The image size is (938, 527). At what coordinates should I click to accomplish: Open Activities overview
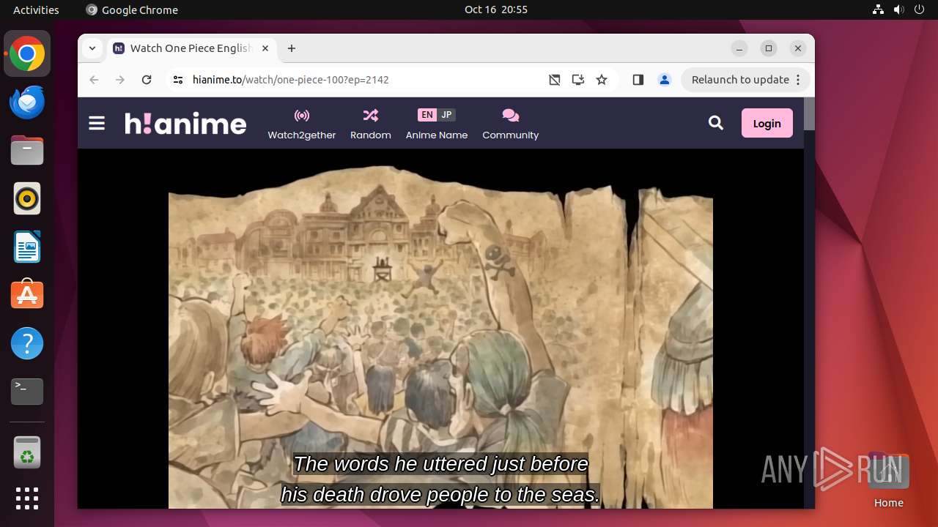[x=36, y=10]
